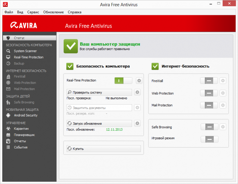Click the Android Security robot icon
The image size is (238, 184).
(x=8, y=115)
